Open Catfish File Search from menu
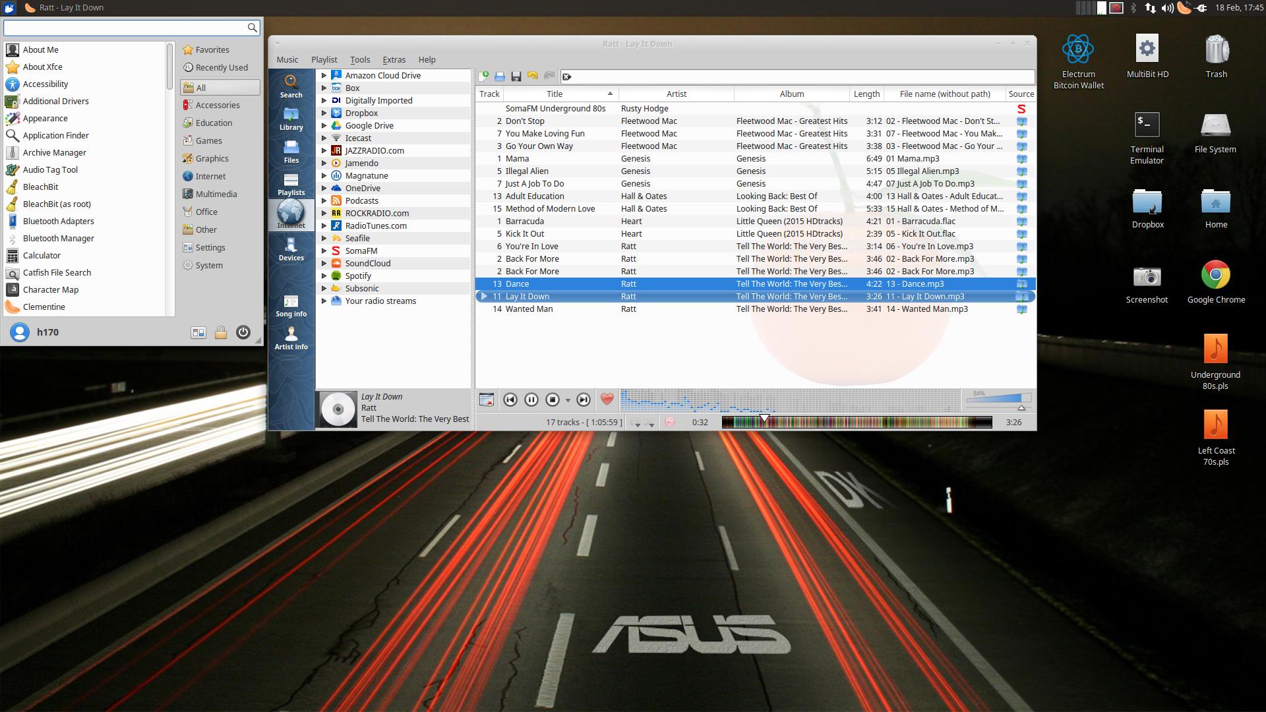Image resolution: width=1266 pixels, height=712 pixels. point(84,272)
